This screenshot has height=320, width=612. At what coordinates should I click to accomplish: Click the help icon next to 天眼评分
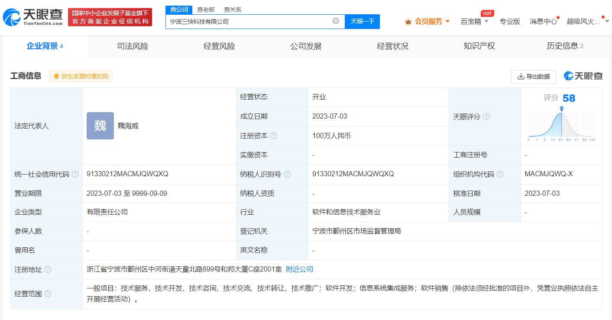click(486, 116)
